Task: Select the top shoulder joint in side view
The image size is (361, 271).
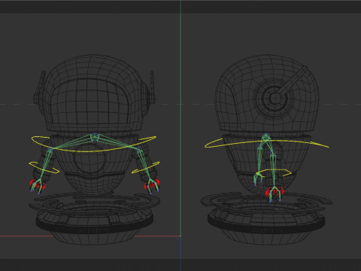Action: click(x=265, y=136)
